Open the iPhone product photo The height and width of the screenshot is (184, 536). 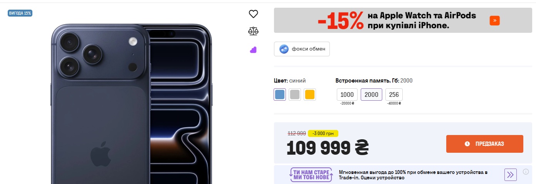click(x=131, y=104)
